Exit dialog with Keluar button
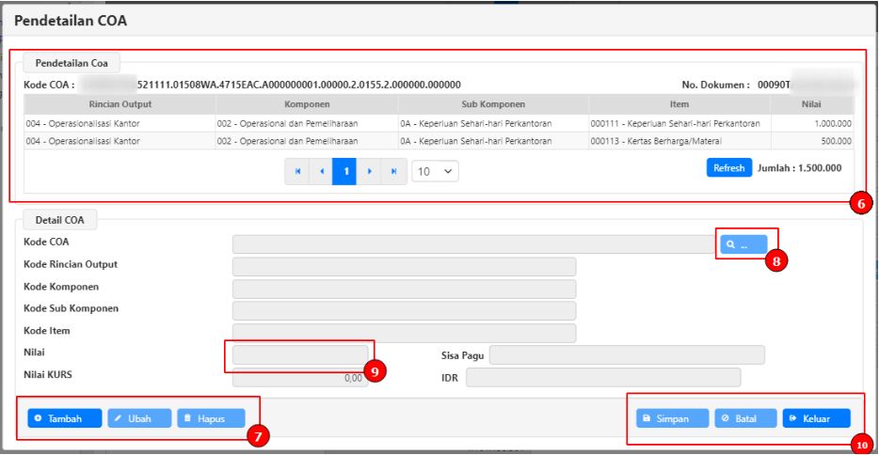The image size is (879, 455). coord(816,418)
